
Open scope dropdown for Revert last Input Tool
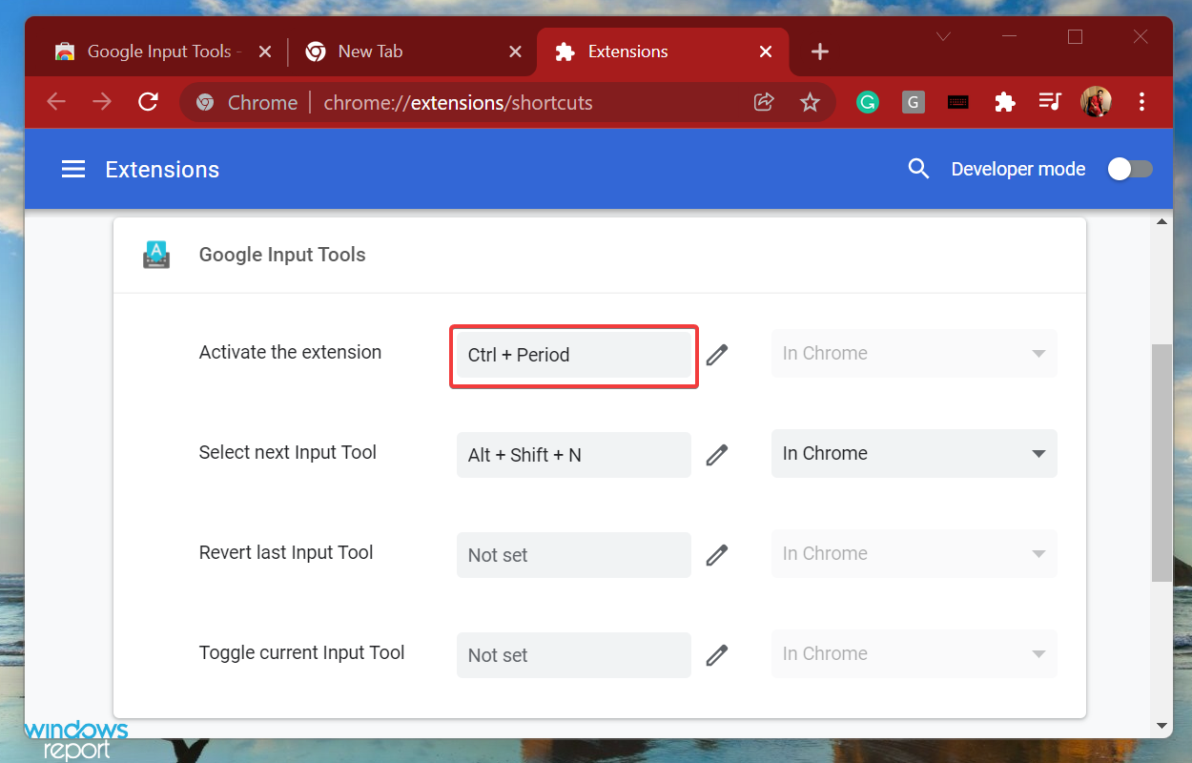[915, 554]
